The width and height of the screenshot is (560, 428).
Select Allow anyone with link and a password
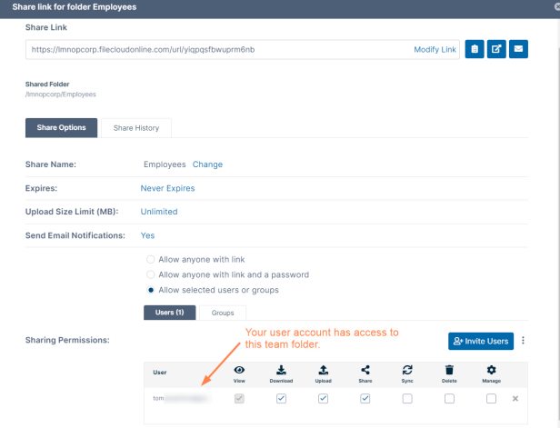151,274
